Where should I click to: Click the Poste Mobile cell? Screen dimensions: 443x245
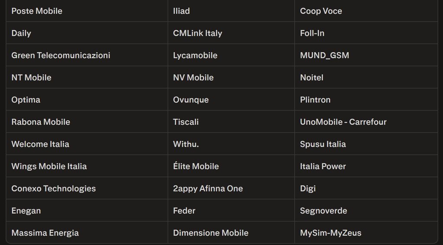tap(37, 11)
